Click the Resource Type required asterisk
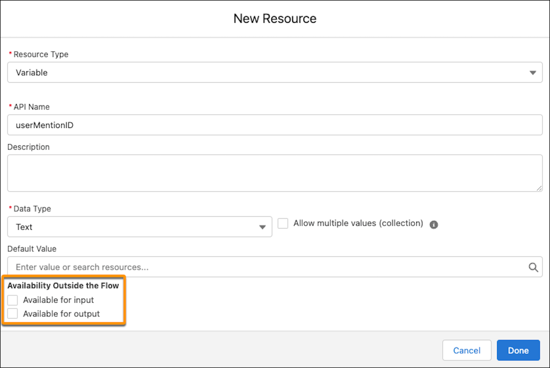Viewport: 550px width, 368px height. click(10, 53)
